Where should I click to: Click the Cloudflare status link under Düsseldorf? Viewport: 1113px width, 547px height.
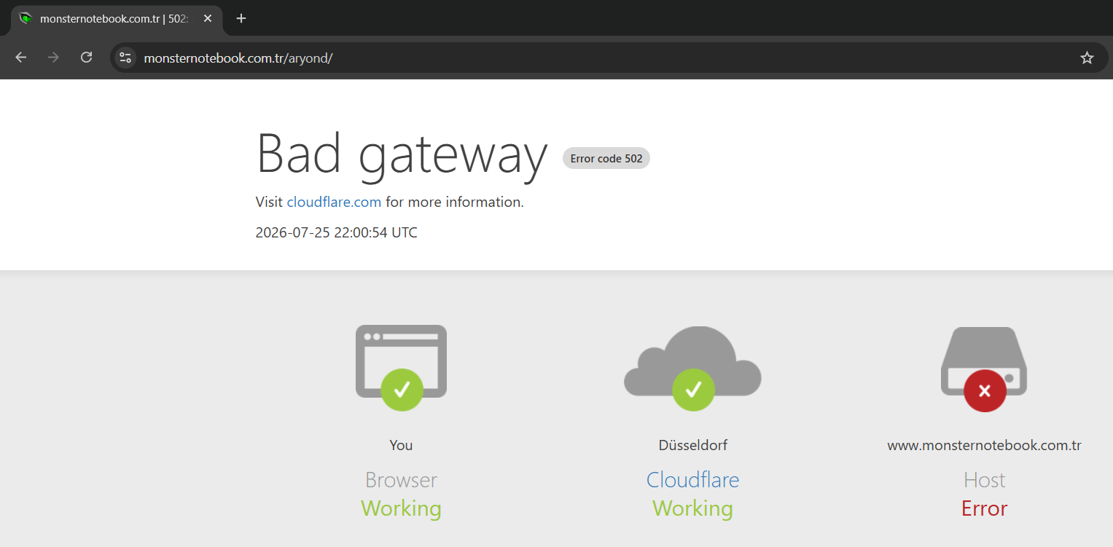692,480
